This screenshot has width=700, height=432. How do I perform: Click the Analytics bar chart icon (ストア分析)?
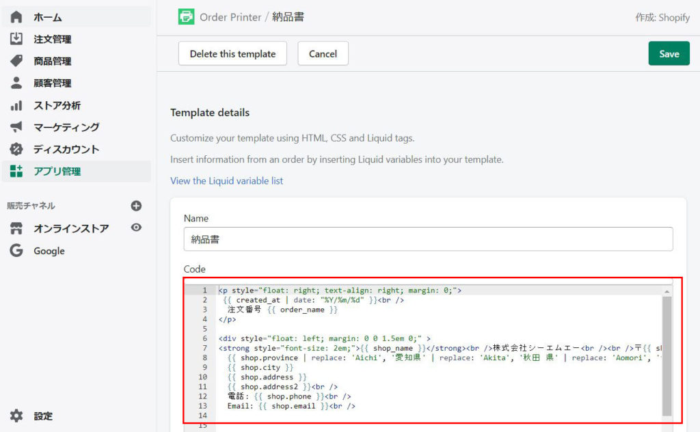(x=16, y=105)
